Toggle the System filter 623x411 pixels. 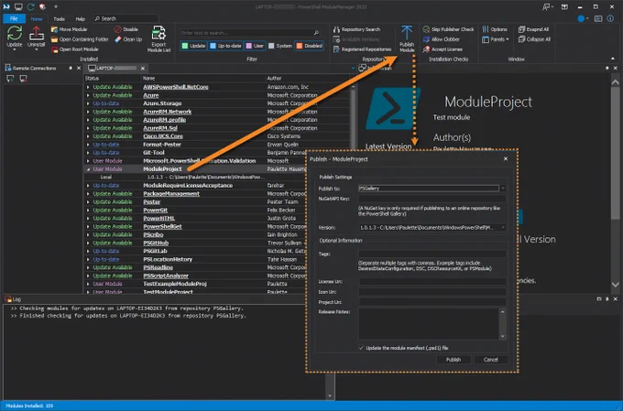point(280,46)
